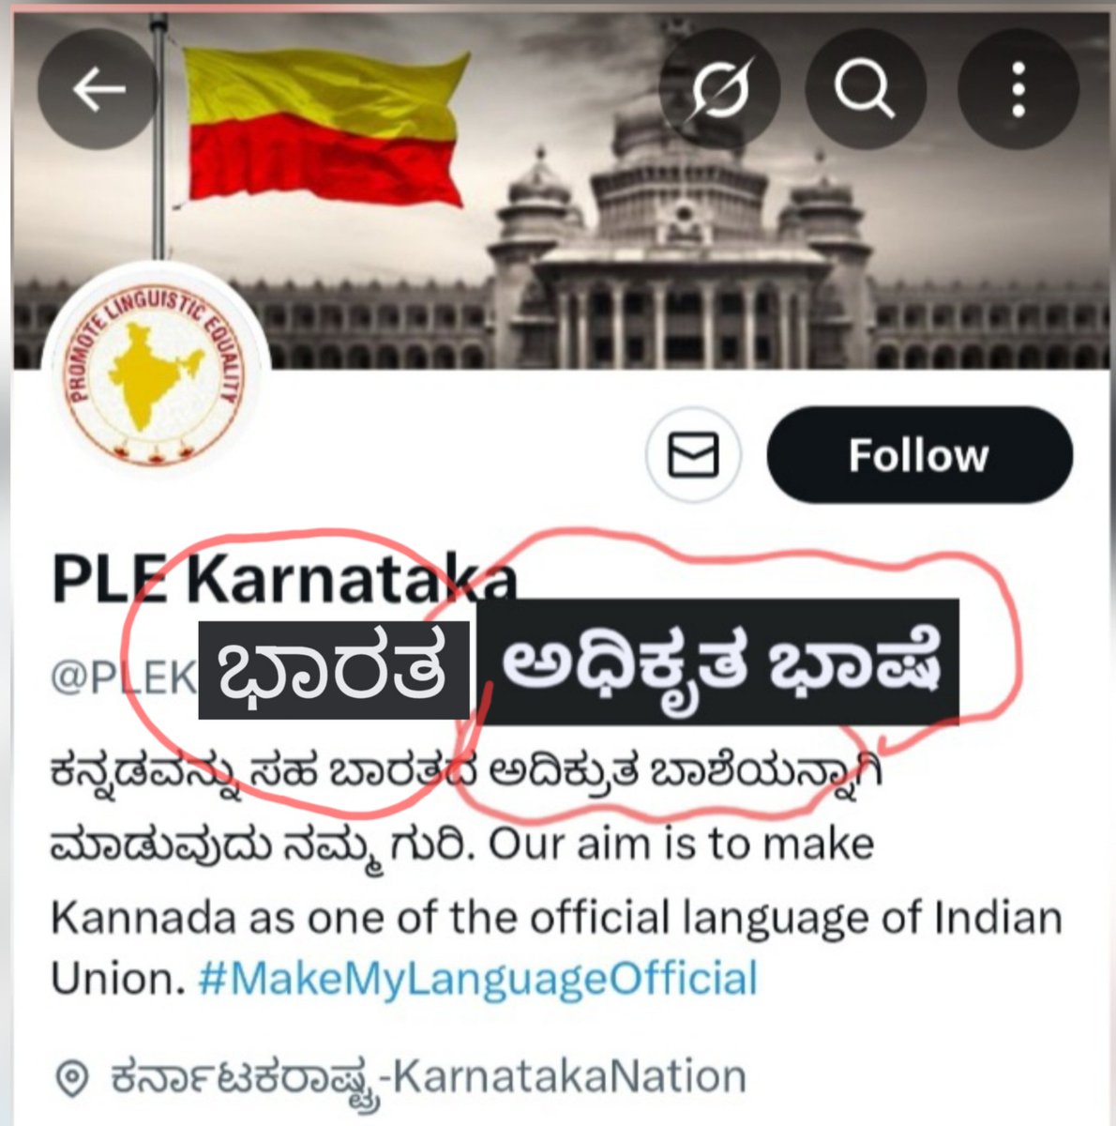Open the profile search magnifier icon
This screenshot has width=1116, height=1126.
pos(866,89)
